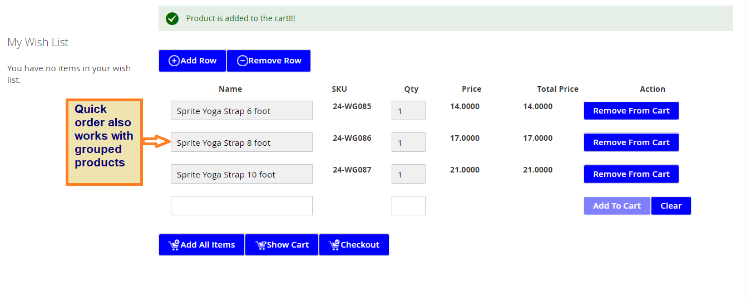Screen dimensions: 746x301
Task: Remove Sprite Yoga Strap 10 foot from cart
Action: pyautogui.click(x=631, y=174)
